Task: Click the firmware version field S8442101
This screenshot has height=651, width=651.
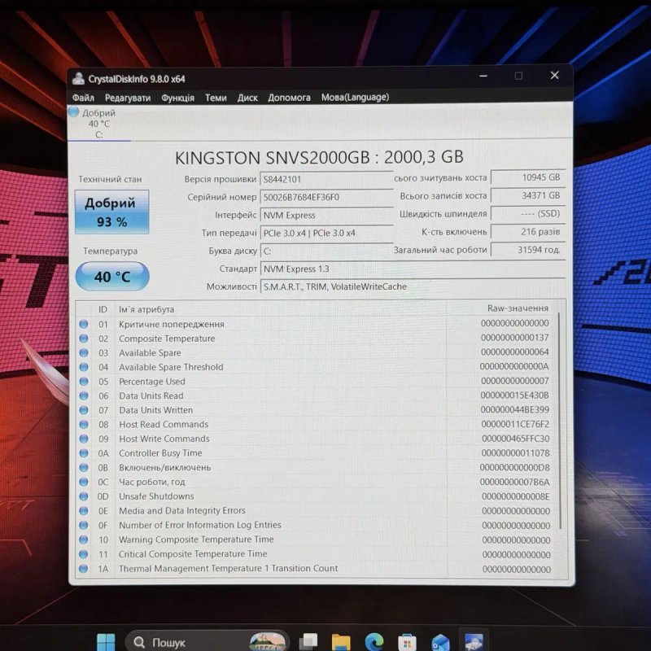Action: coord(326,179)
